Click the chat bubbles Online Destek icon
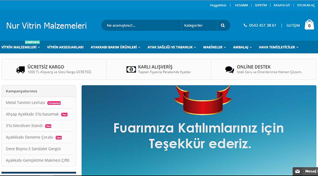This screenshot has height=176, width=318. coord(230,70)
